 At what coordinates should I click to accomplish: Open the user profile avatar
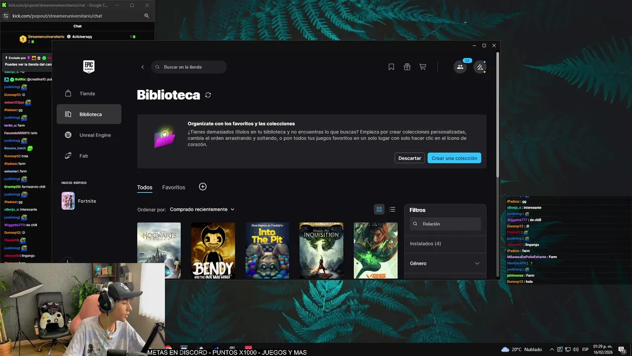(480, 67)
